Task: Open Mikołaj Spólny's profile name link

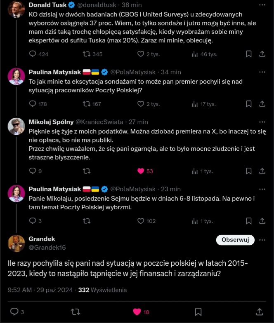Action: [51, 122]
